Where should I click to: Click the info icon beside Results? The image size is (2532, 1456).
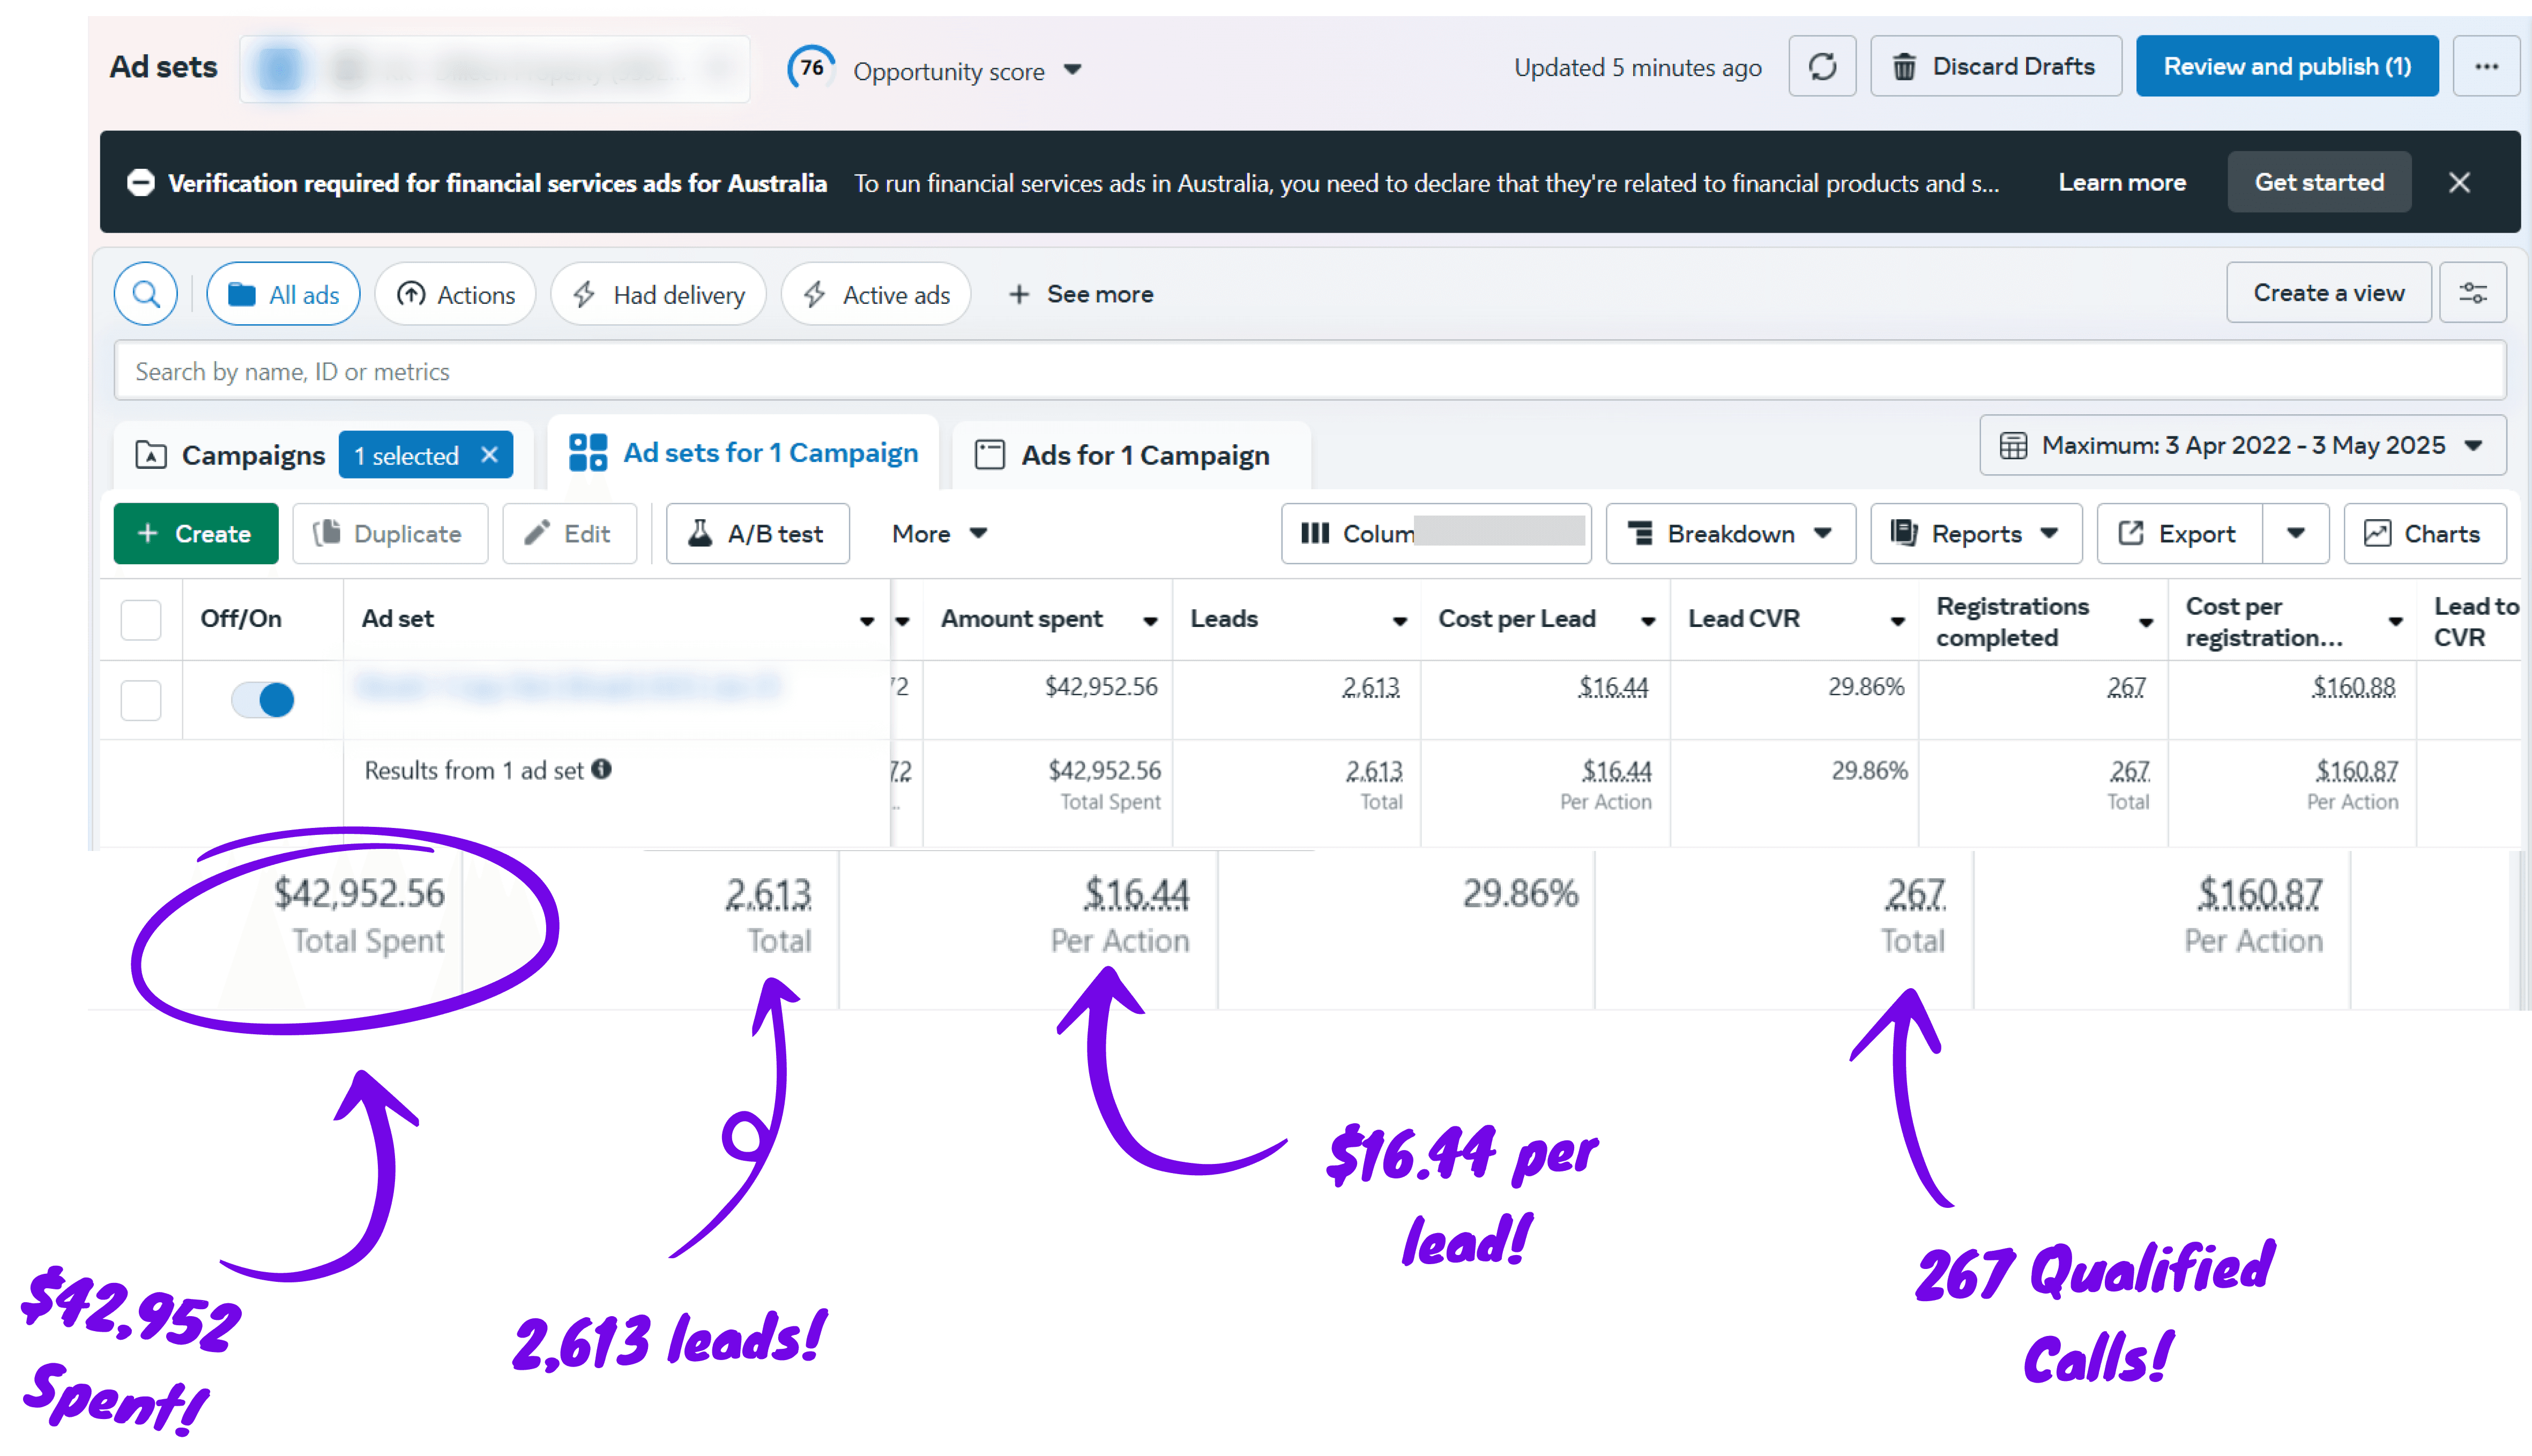(x=601, y=769)
